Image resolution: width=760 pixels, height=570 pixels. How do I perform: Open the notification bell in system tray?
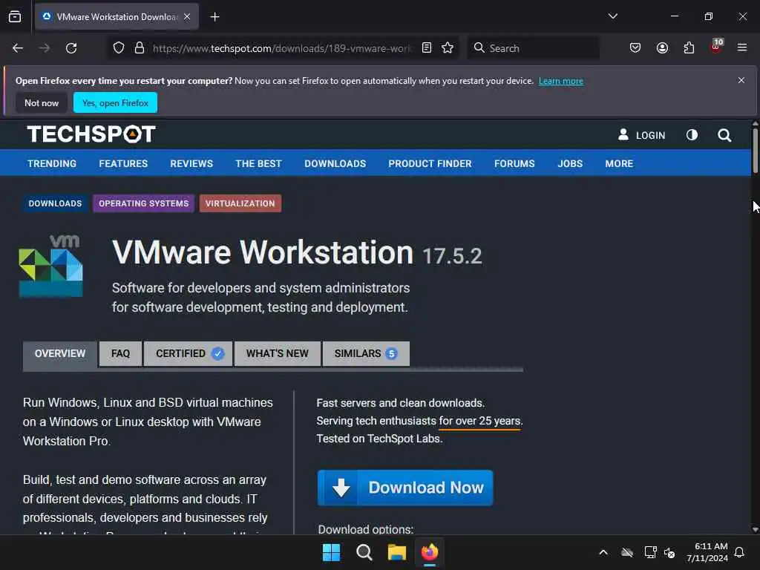pyautogui.click(x=739, y=552)
